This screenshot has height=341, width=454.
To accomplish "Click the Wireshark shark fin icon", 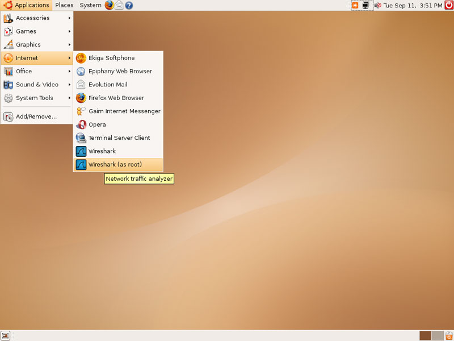I will [x=81, y=151].
